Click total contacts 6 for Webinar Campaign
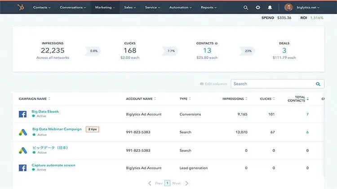 (x=307, y=132)
